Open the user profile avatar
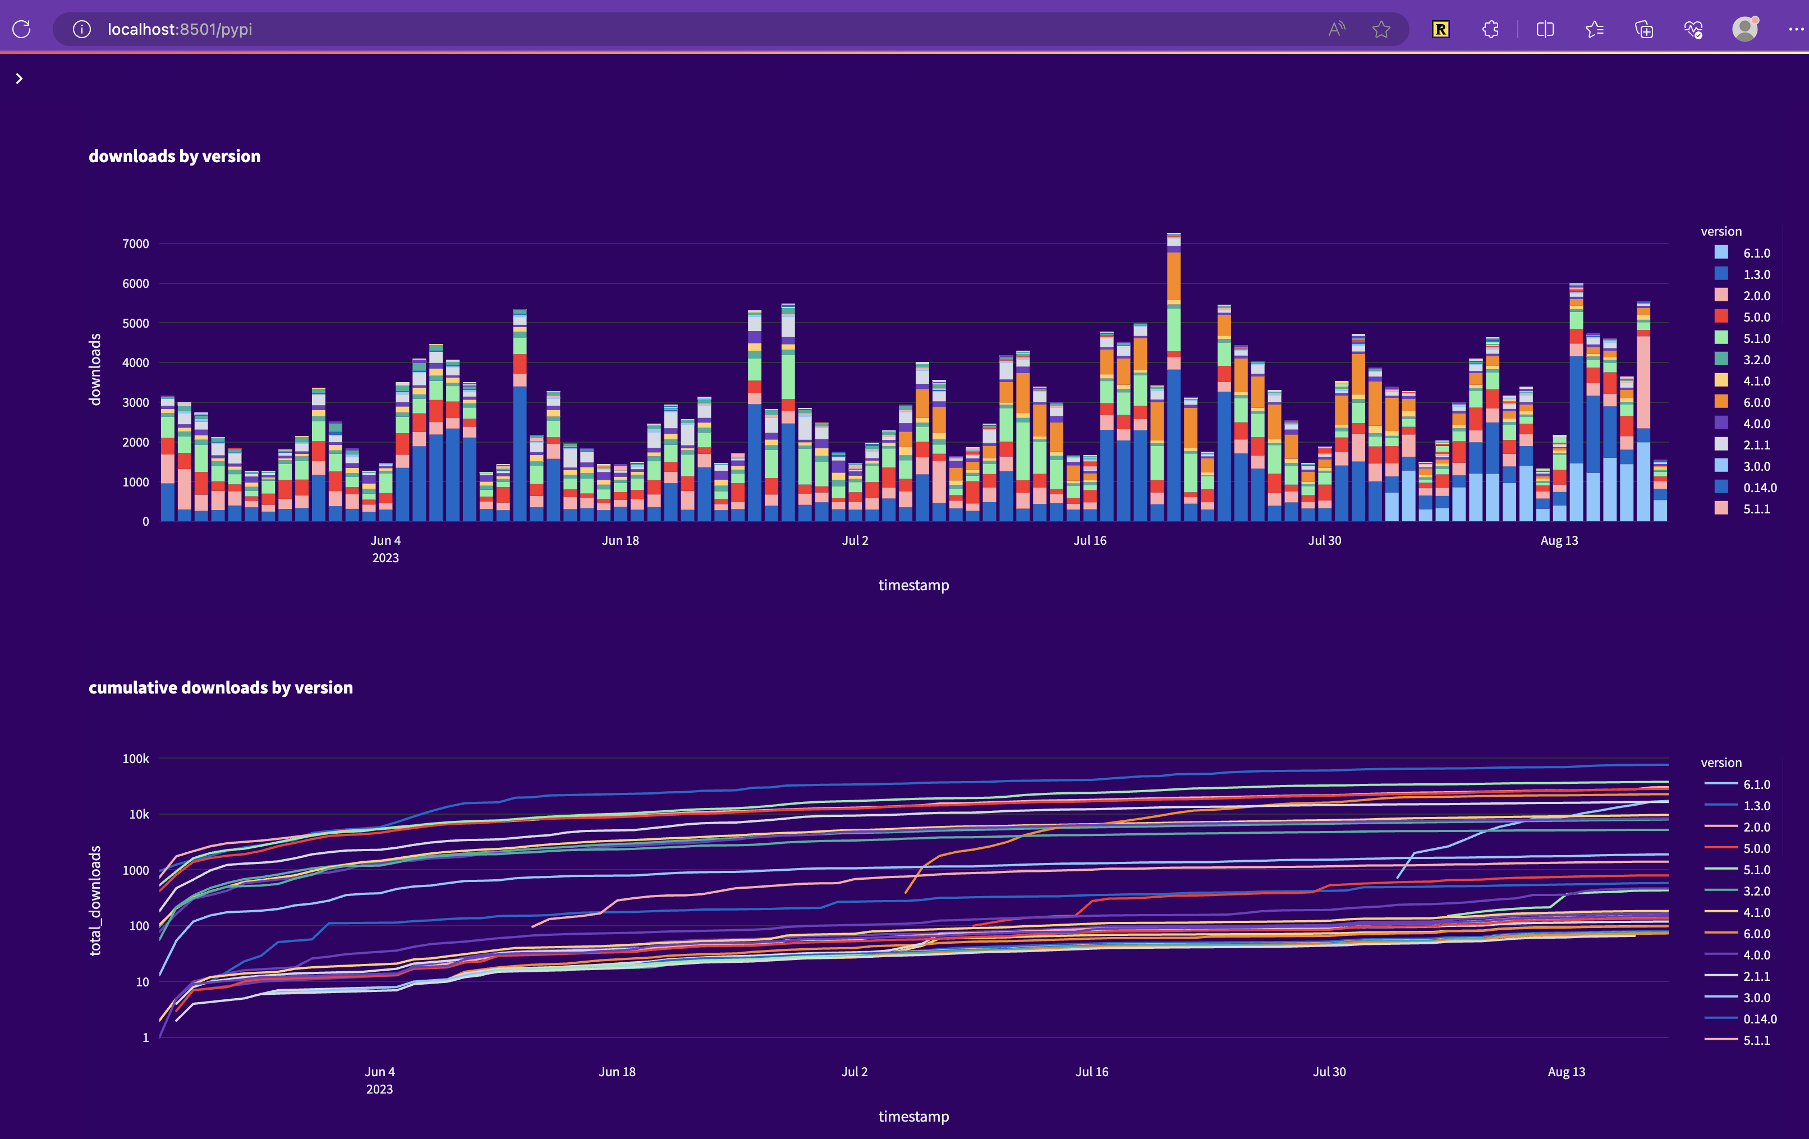The height and width of the screenshot is (1139, 1809). pyautogui.click(x=1745, y=29)
